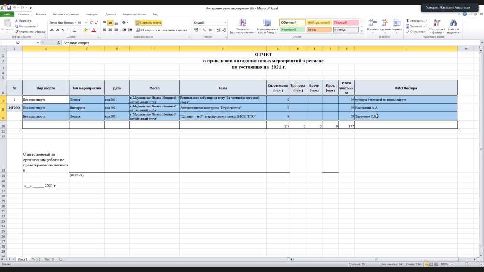Click Delete cells (Удалить)

coord(385,26)
